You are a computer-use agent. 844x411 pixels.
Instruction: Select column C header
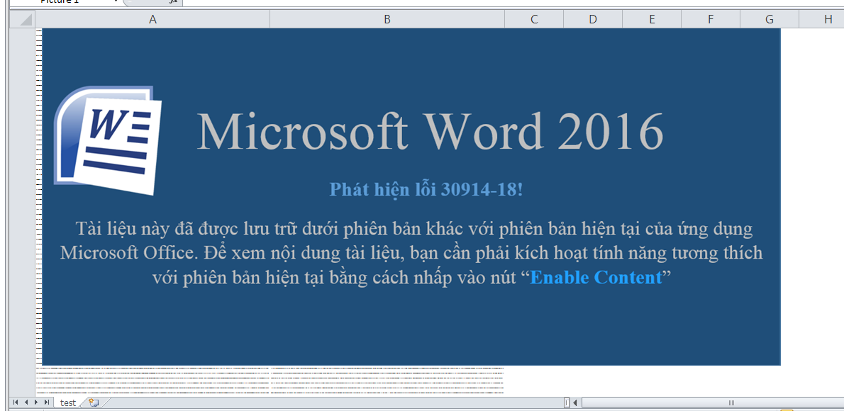[534, 19]
